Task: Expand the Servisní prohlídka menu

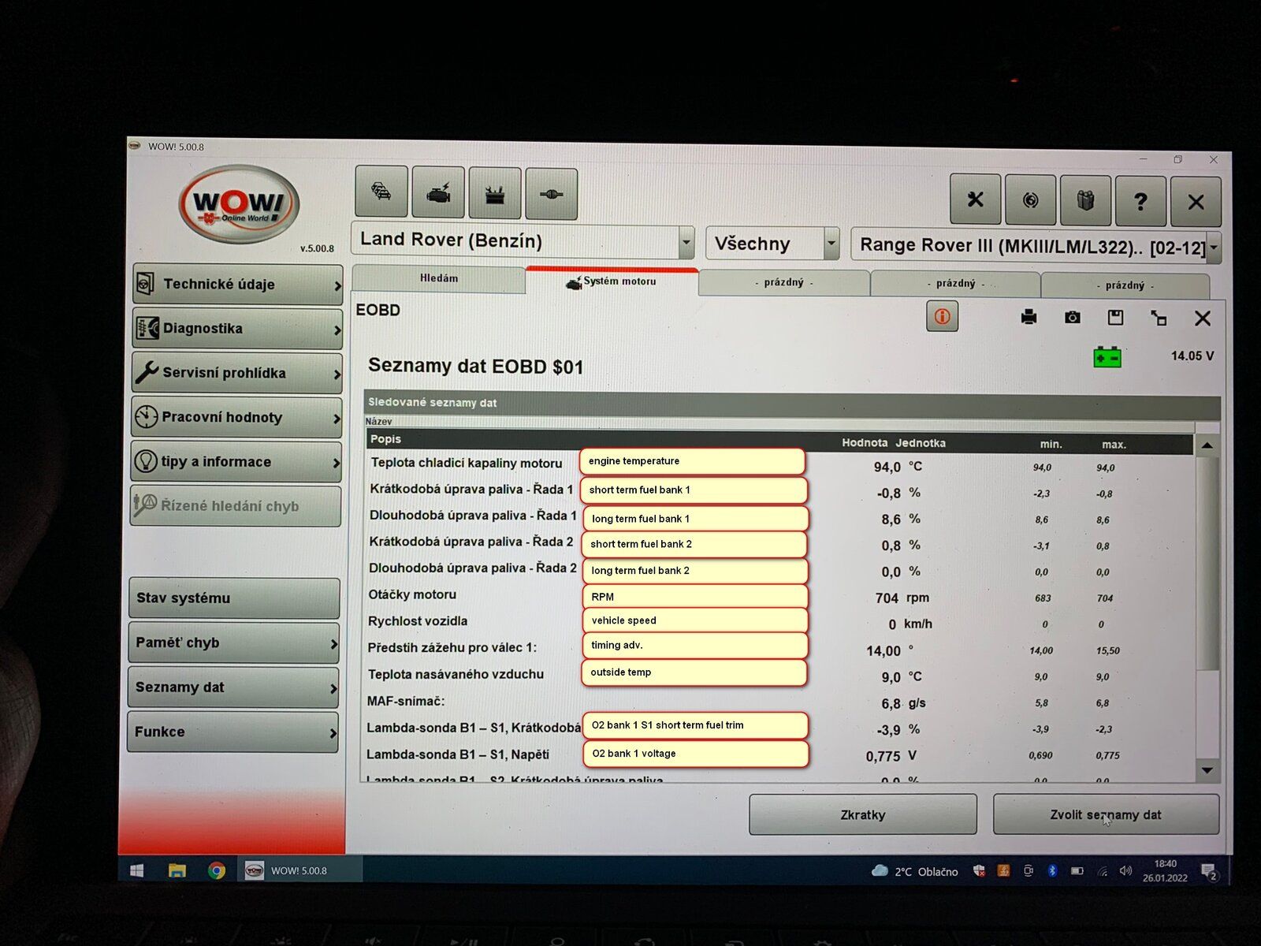Action: point(236,373)
